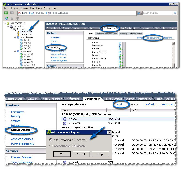Image resolution: width=181 pixels, height=169 pixels.
Task: Open the Tasks & Events tab in bottom panel
Action: click(x=113, y=99)
